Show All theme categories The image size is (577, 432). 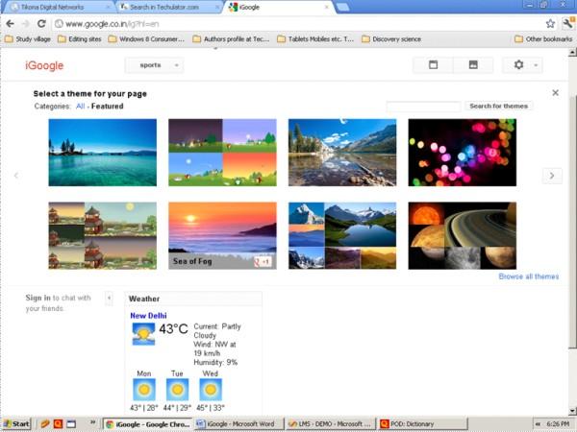point(80,107)
